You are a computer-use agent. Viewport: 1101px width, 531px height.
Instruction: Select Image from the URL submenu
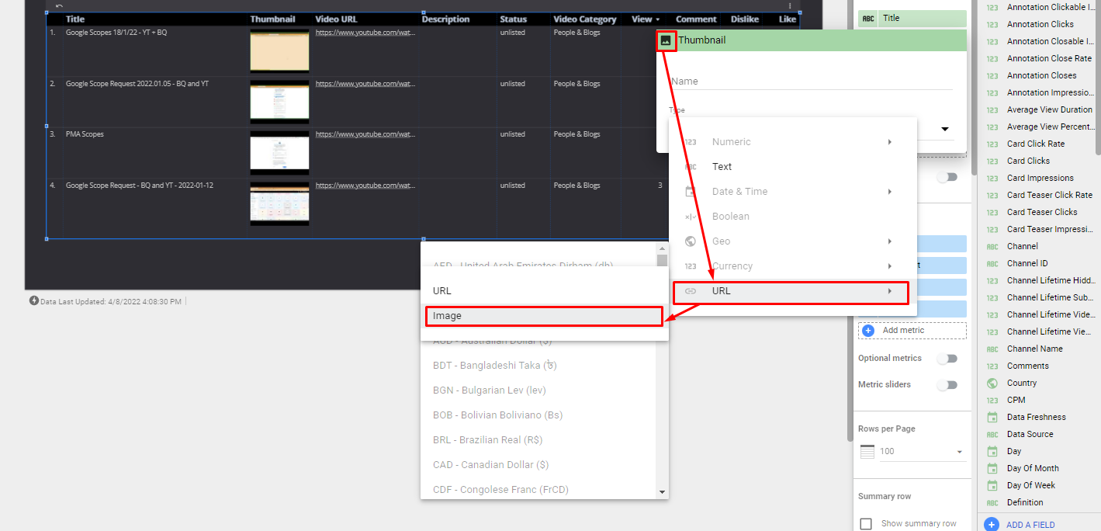pyautogui.click(x=543, y=316)
